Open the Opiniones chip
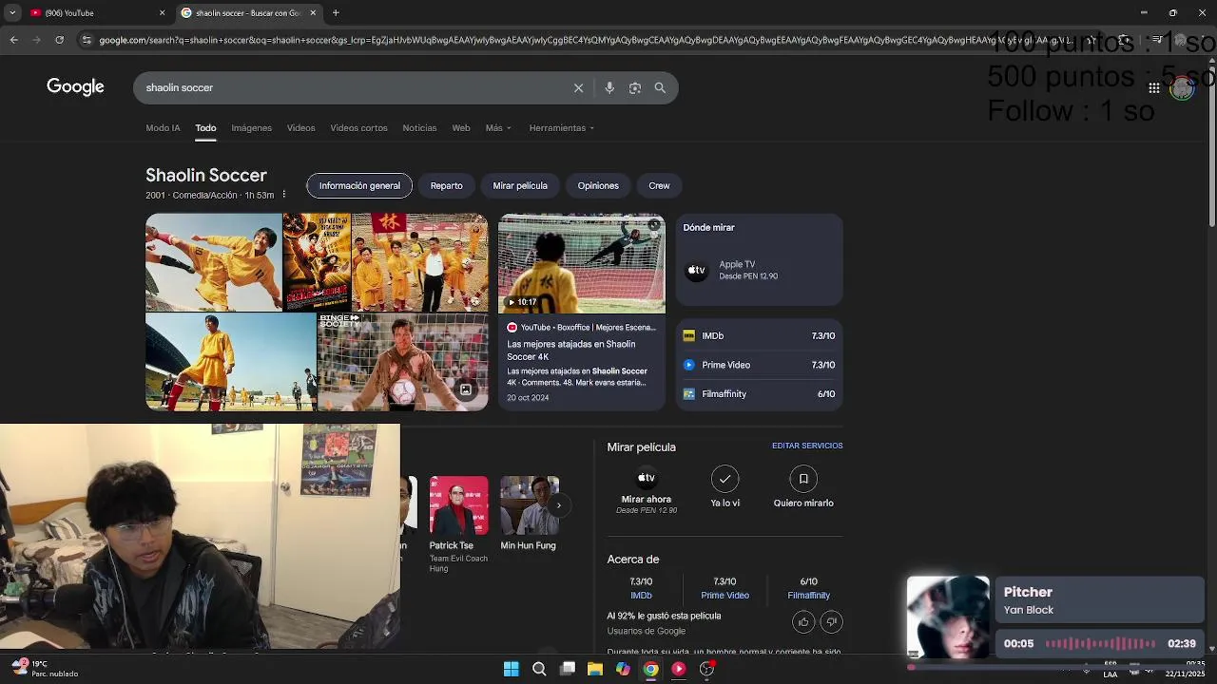 (598, 186)
